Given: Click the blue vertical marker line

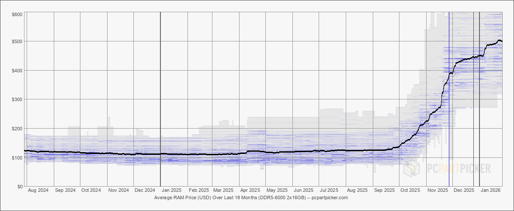Looking at the screenshot, I should (449, 99).
